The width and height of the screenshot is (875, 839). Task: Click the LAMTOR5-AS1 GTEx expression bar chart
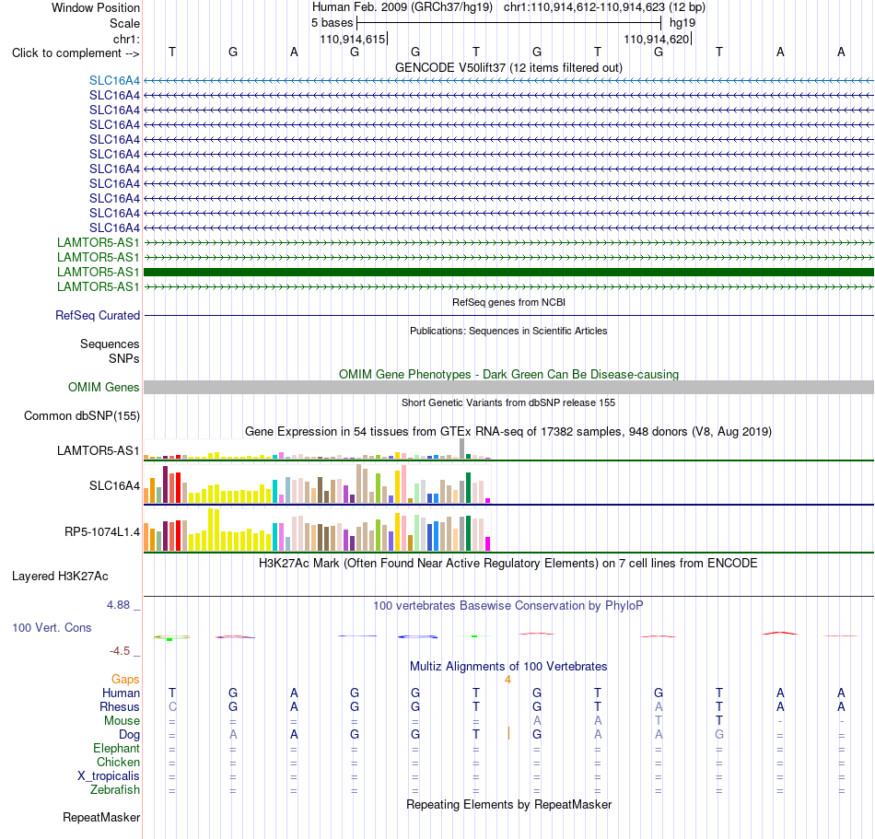coord(317,449)
